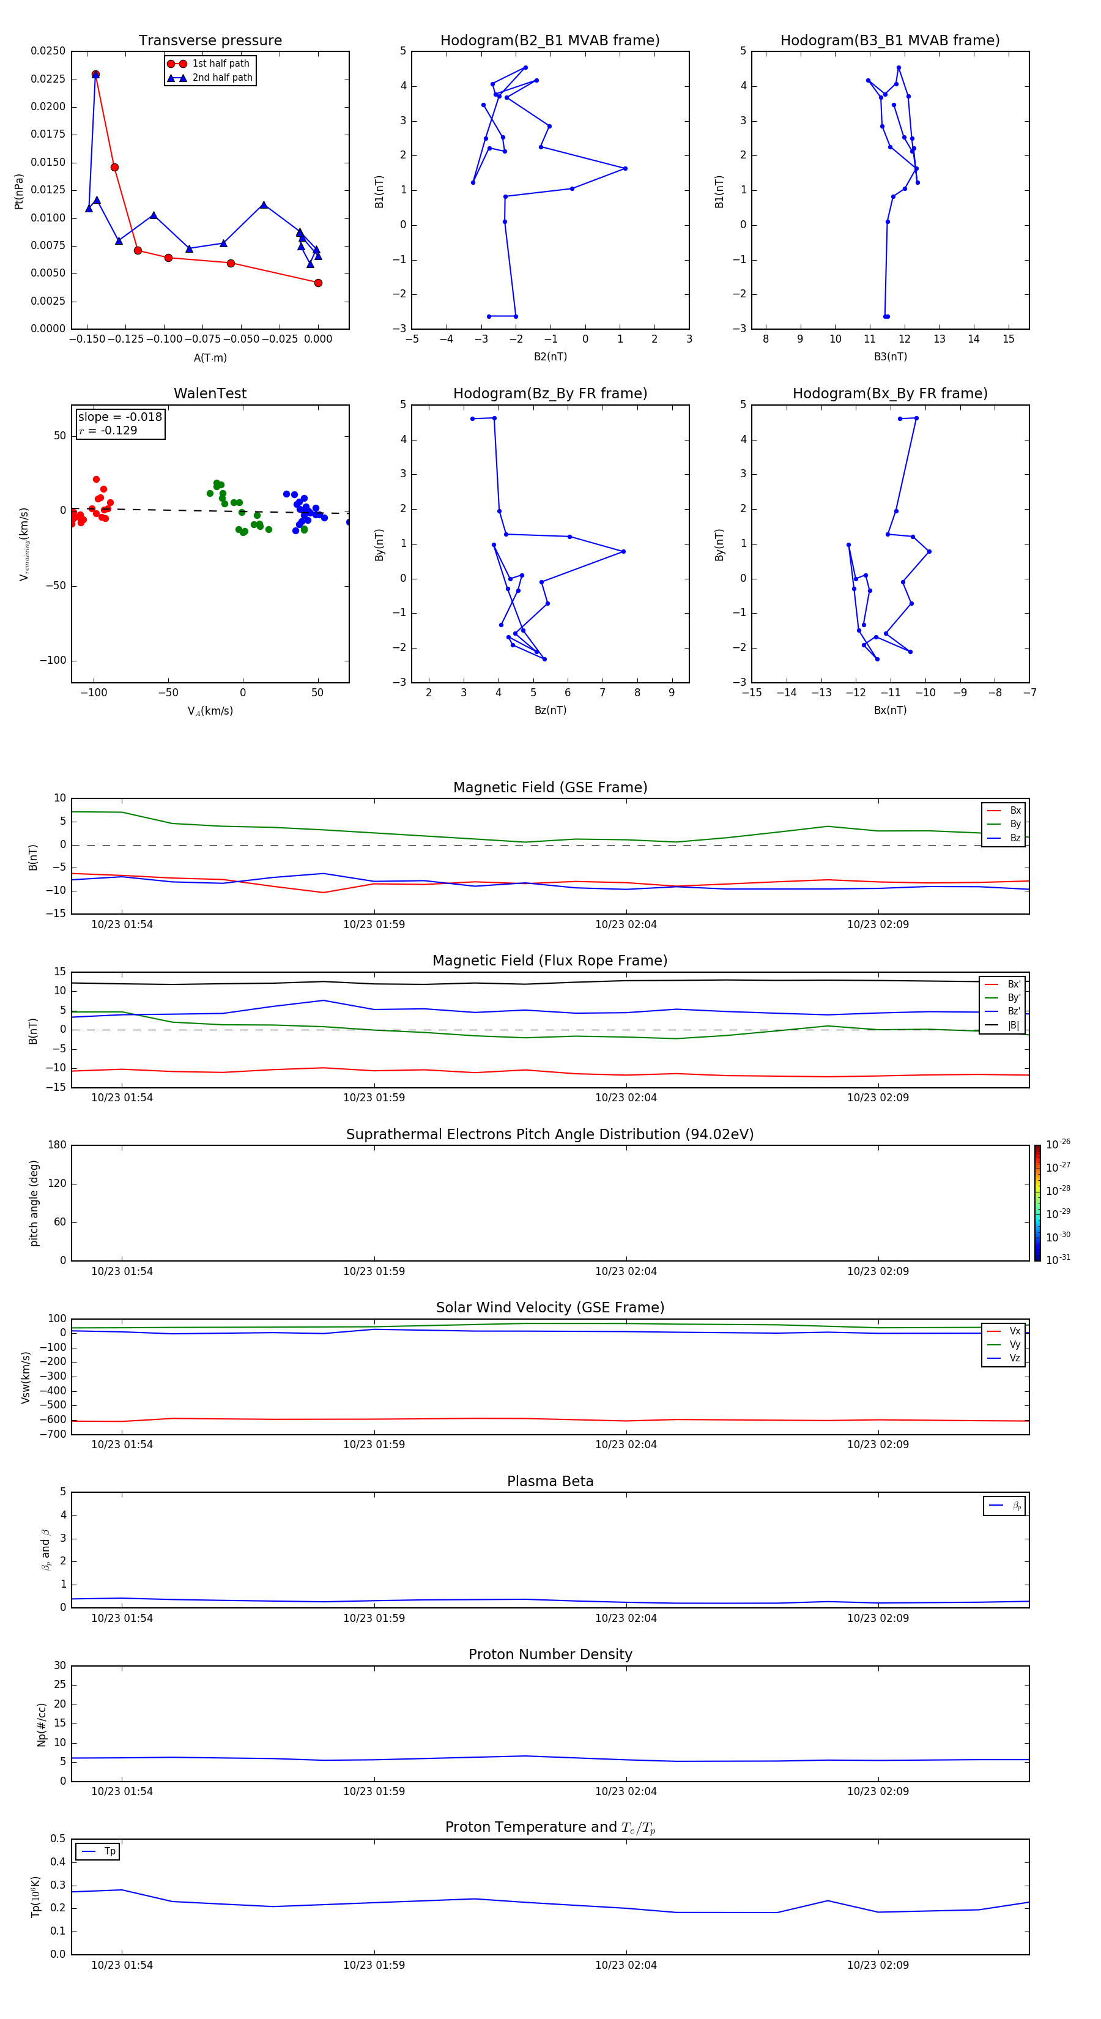Viewport: 1101px width, 2019px height.
Task: Click the 'Vx' legend entry in velocity panel
Action: pyautogui.click(x=1004, y=1332)
